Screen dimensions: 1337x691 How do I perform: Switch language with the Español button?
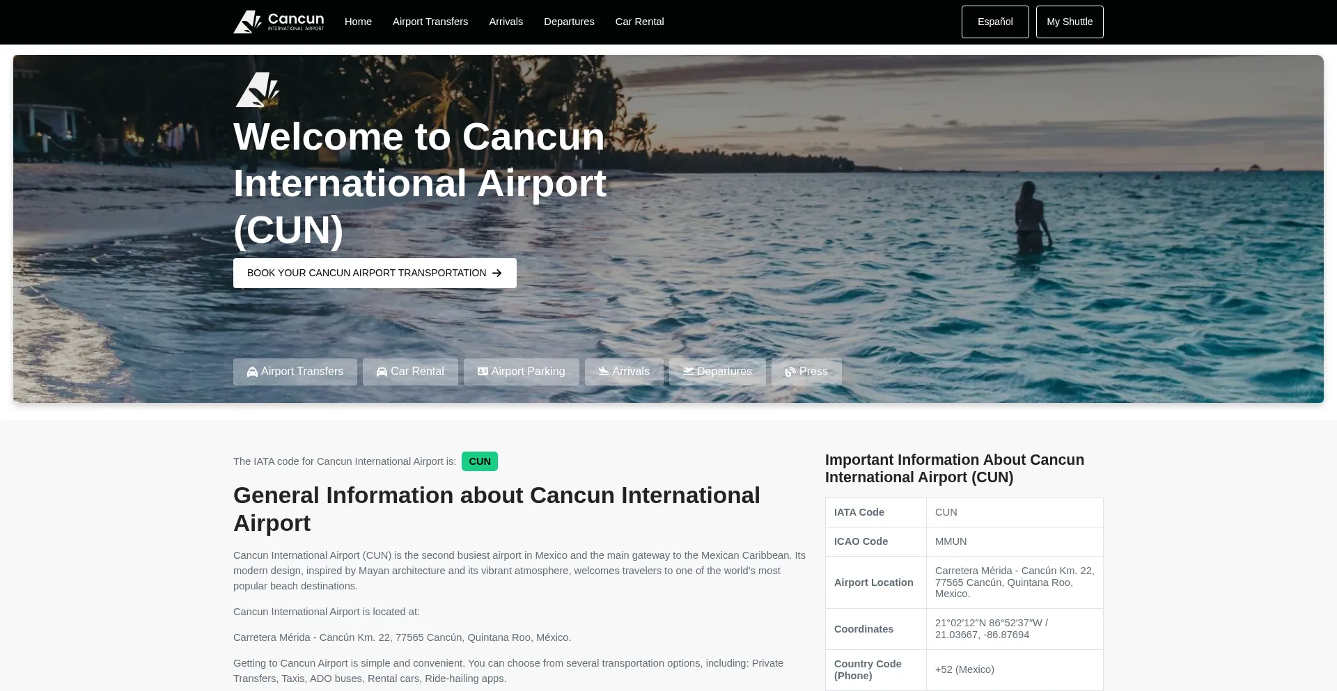click(x=995, y=22)
